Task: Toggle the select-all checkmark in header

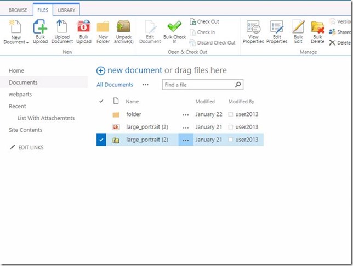Action: pos(101,102)
